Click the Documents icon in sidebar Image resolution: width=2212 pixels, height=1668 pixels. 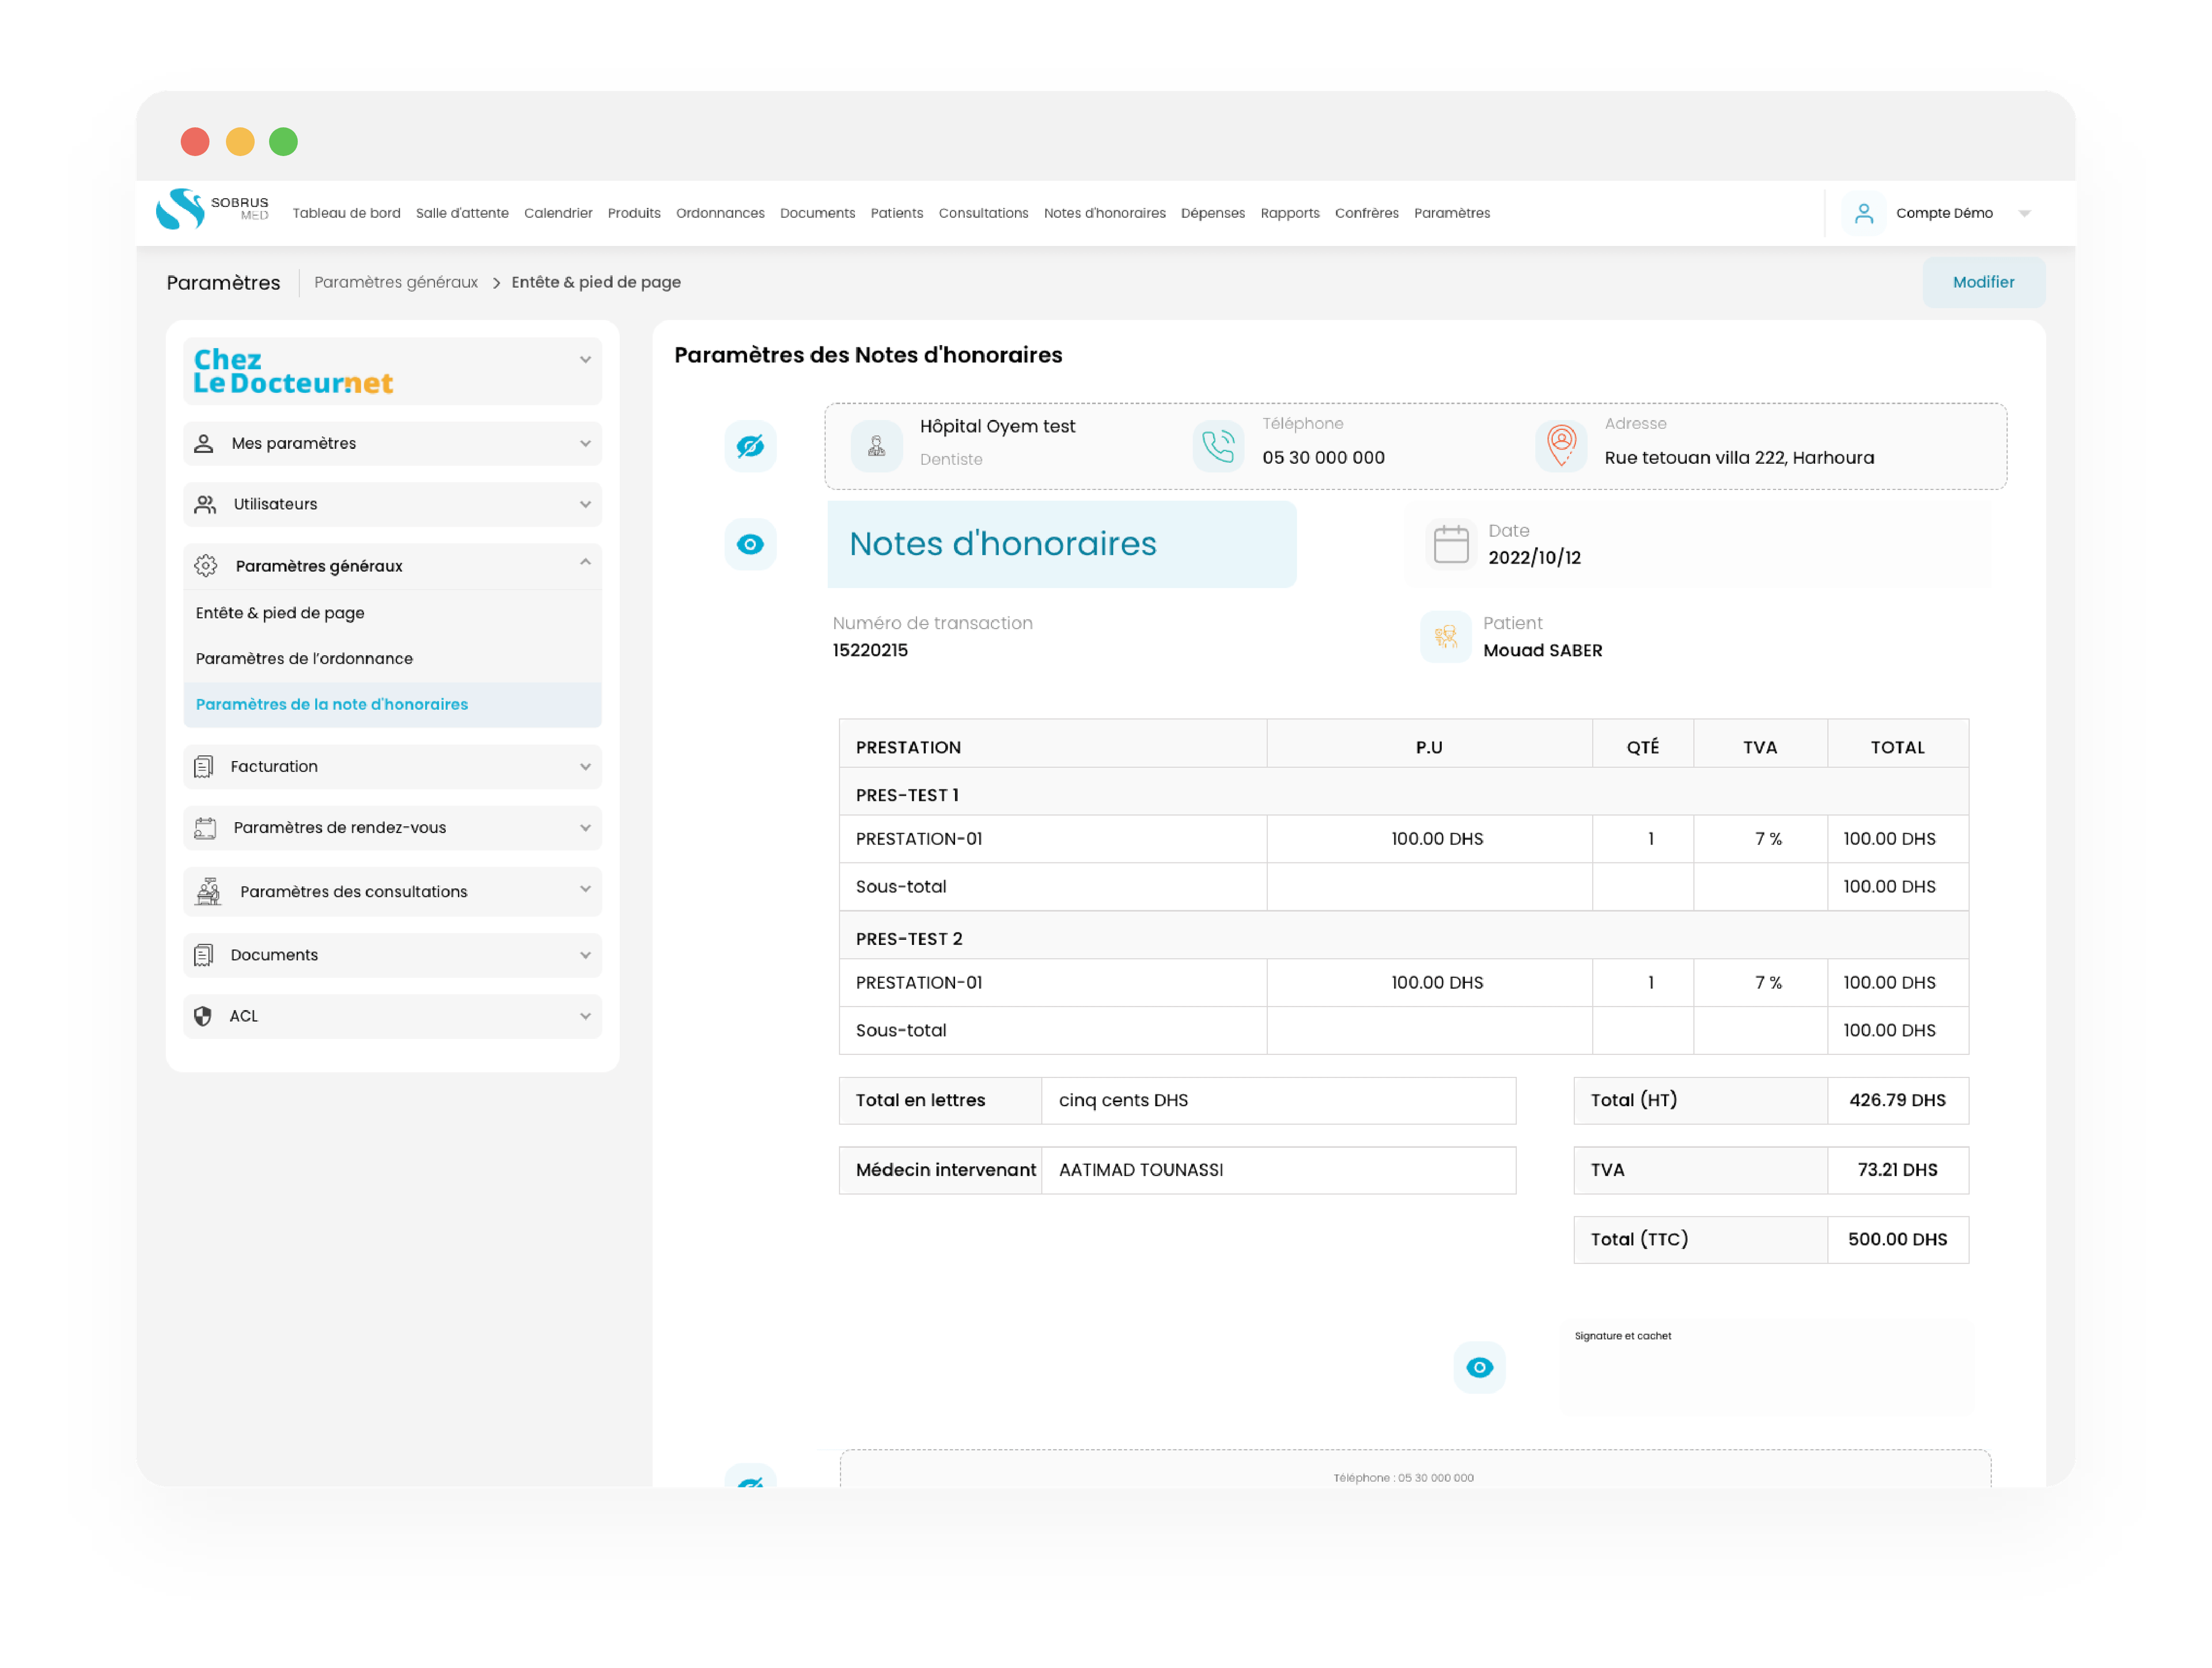tap(203, 955)
